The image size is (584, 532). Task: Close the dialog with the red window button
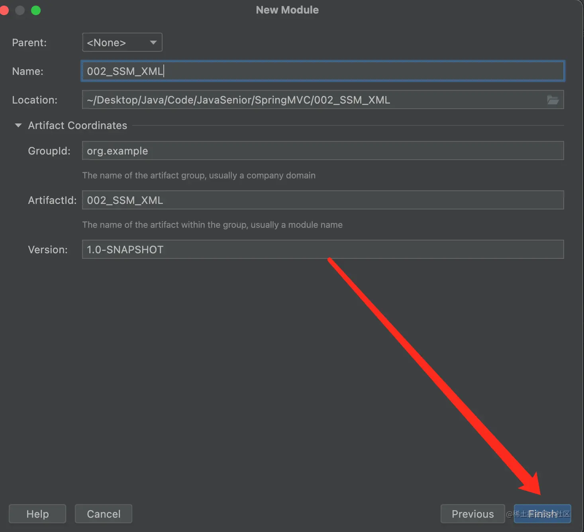[x=4, y=10]
